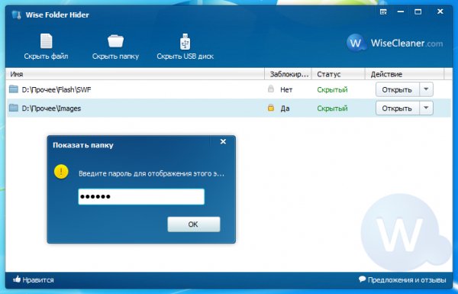Click the Скрыть USB диск icon
The width and height of the screenshot is (458, 294).
pos(185,41)
